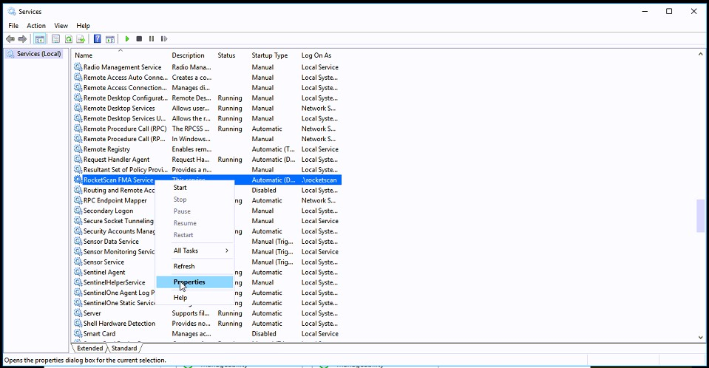Click Services app icon in title bar

pos(11,11)
